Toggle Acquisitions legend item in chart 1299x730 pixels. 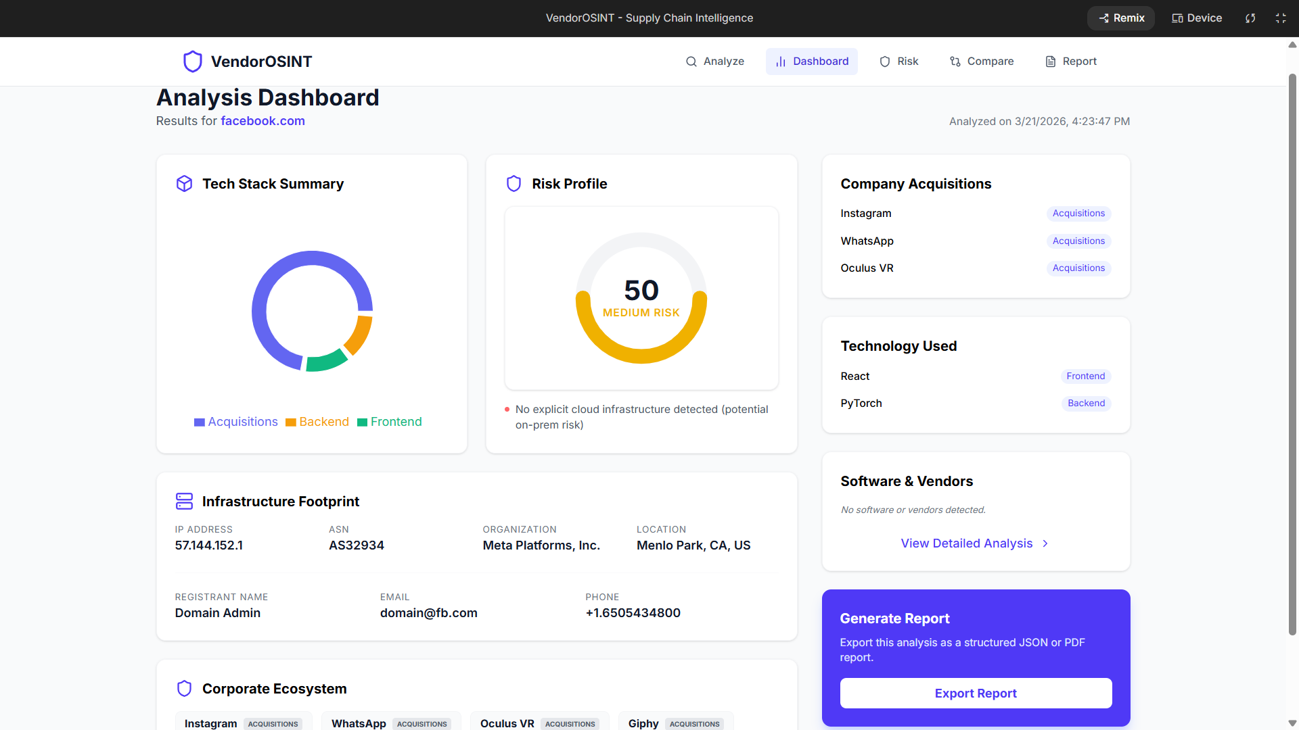click(236, 422)
